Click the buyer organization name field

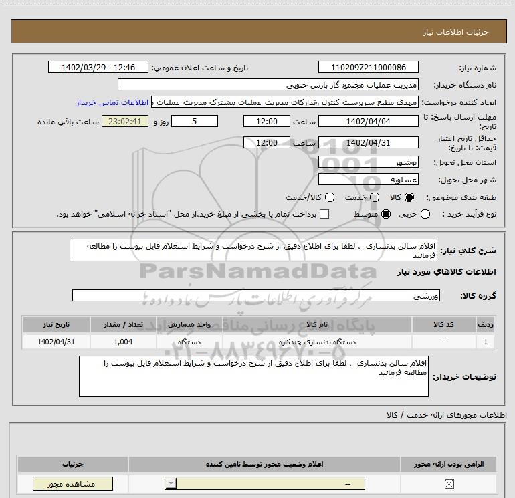[268, 84]
